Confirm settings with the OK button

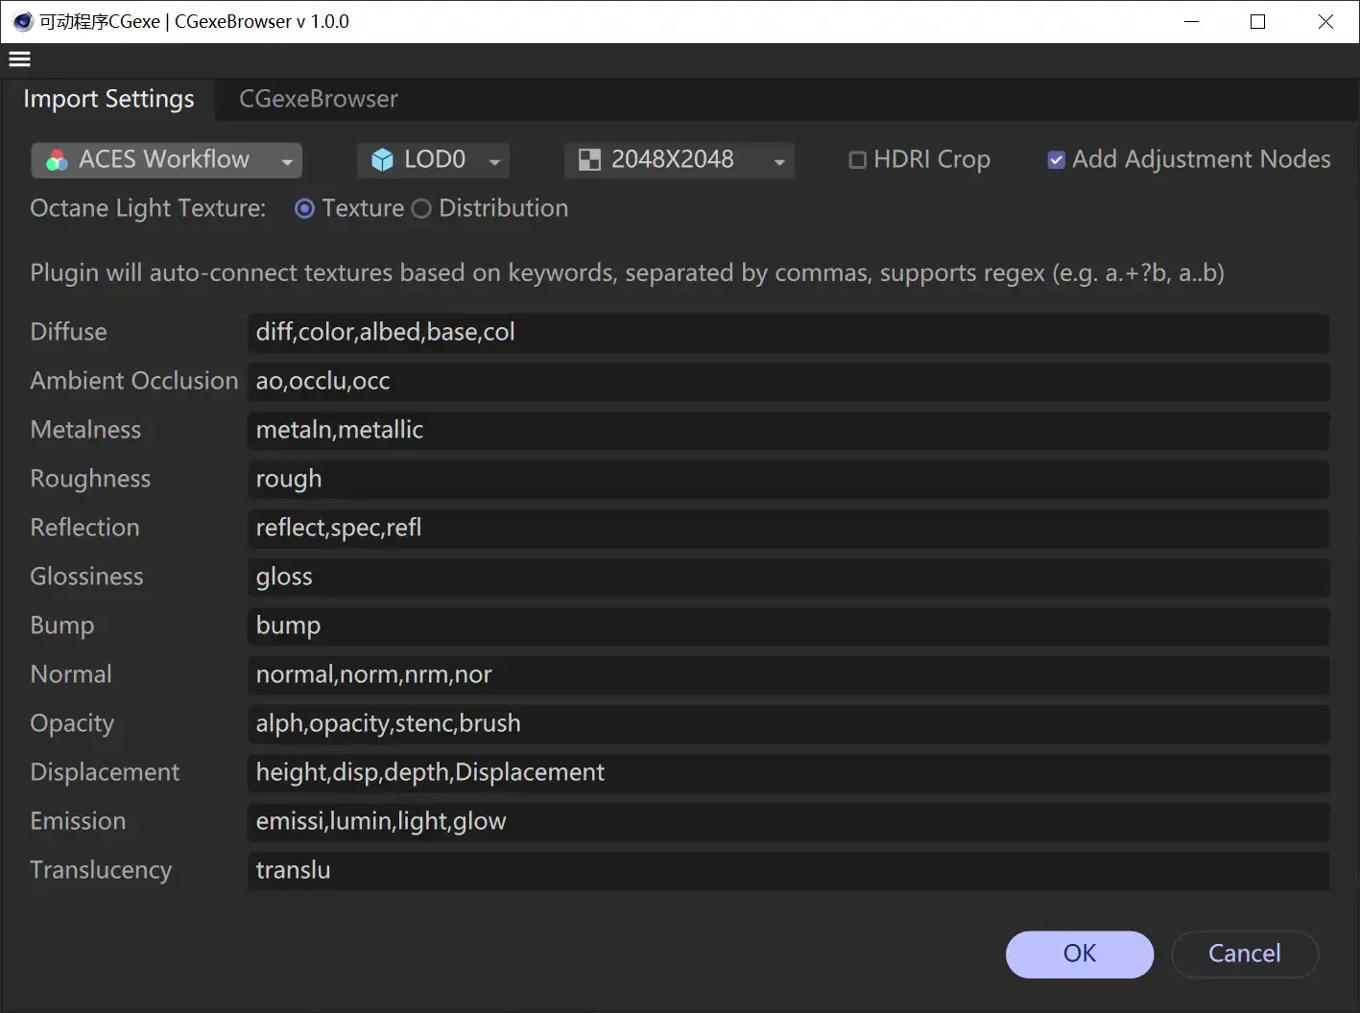[x=1080, y=954]
